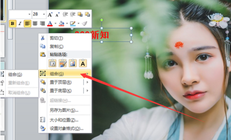Bring forward icon in mini toolbar
The image size is (231, 140).
pos(80,15)
